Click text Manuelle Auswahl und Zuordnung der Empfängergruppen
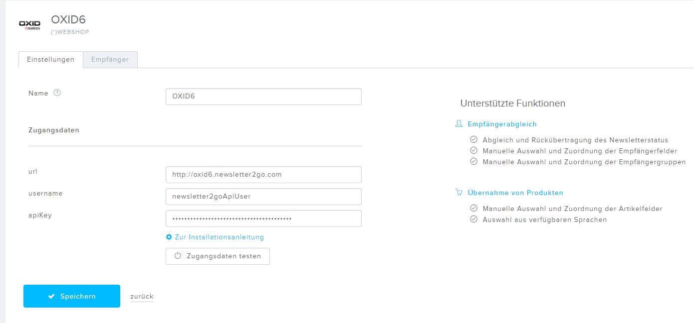Viewport: 694px width, 323px height. 584,162
